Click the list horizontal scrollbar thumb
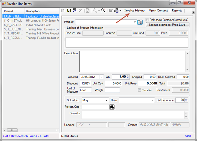This screenshot has height=141, width=197. pos(12,130)
